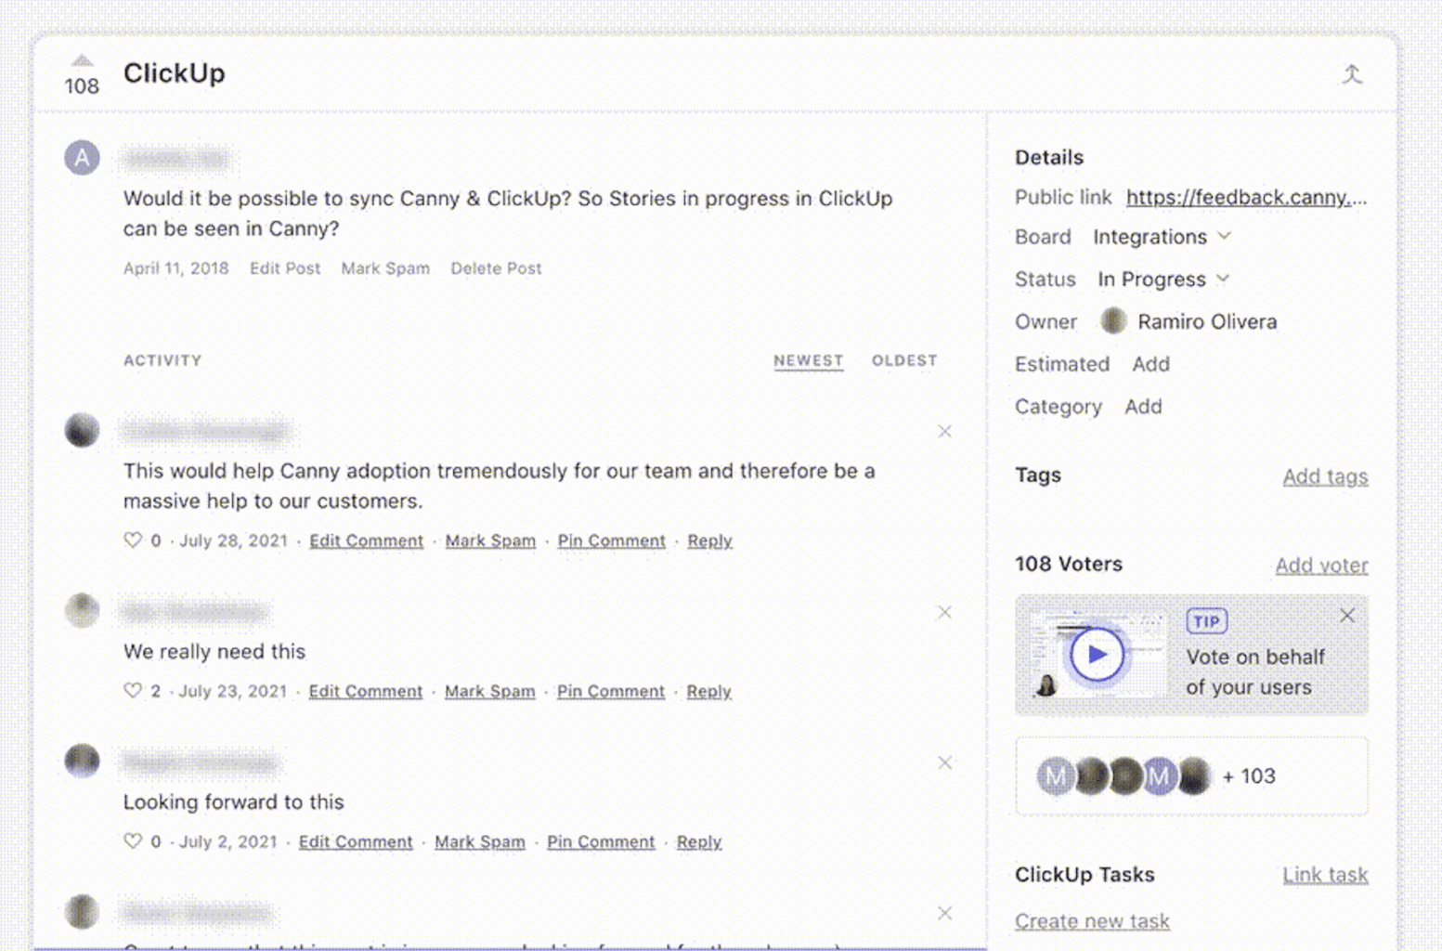Like the July 28, 2021 comment heart
This screenshot has width=1442, height=951.
tap(133, 540)
